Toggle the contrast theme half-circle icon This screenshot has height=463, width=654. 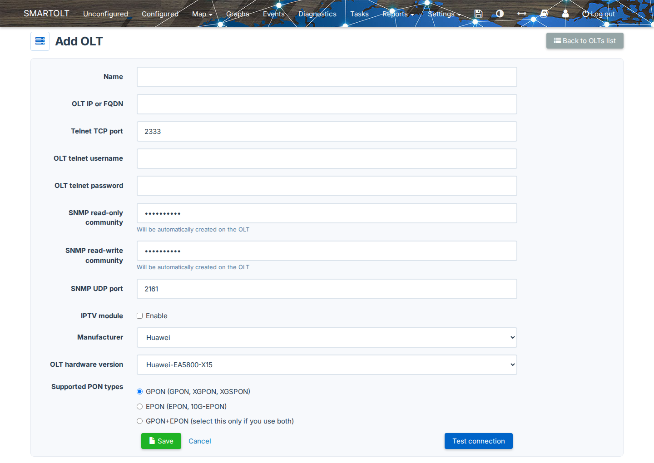pyautogui.click(x=500, y=14)
